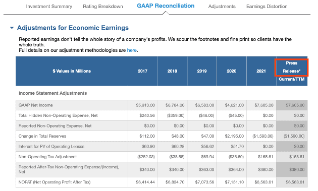Click Hidden Non-Operating Expense 2017 value $240.56

coord(147,115)
